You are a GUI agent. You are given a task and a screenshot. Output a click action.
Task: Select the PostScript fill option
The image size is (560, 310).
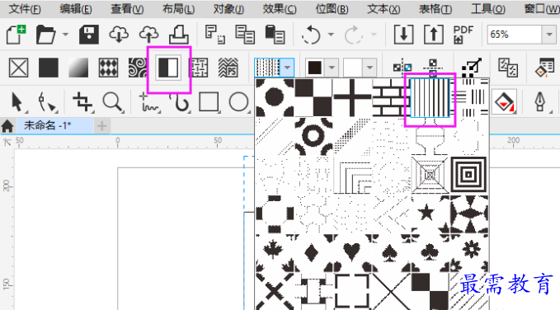click(228, 68)
